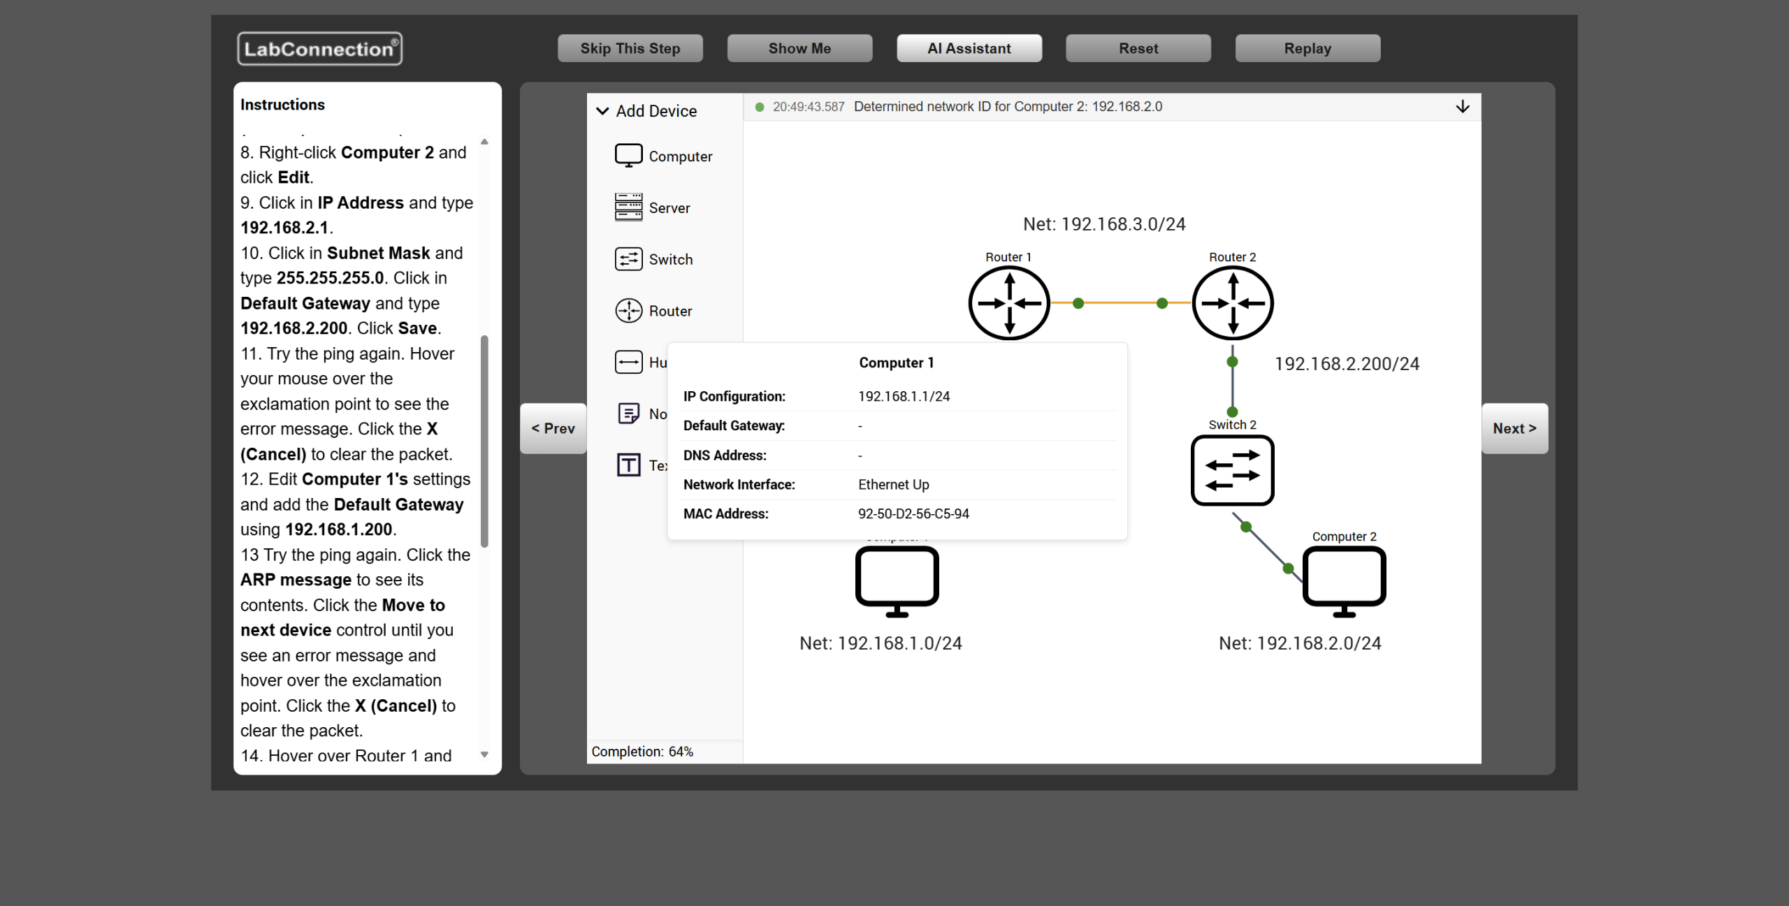Click the Router 2 icon on the canvas
Viewport: 1789px width, 906px height.
1232,303
